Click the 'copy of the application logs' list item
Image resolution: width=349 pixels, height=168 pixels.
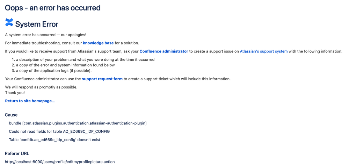point(54,71)
